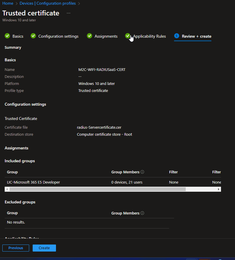Screen dimensions: 235x260
Task: Switch to the Basics step tab
Action: click(x=17, y=36)
